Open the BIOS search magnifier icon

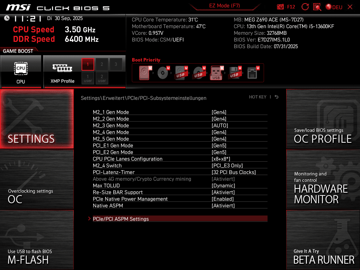point(317,7)
